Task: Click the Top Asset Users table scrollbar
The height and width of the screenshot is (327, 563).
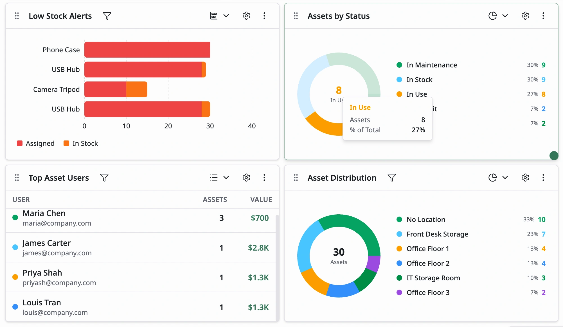Action: (x=277, y=268)
